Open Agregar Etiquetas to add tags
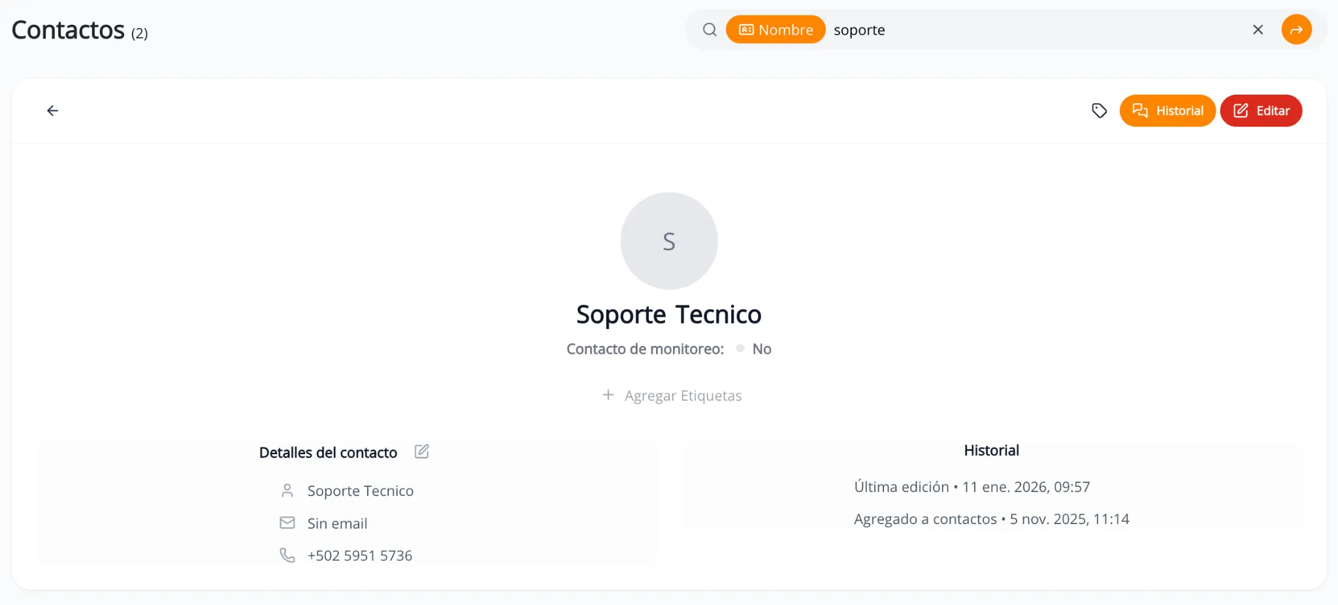The height and width of the screenshot is (605, 1338). 672,395
